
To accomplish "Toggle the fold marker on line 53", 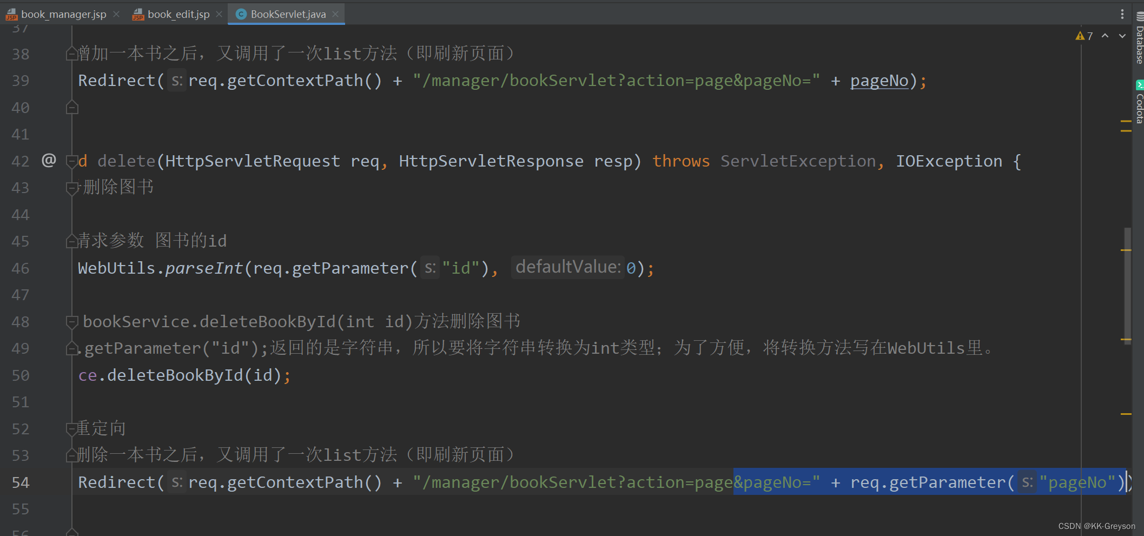I will [x=72, y=455].
